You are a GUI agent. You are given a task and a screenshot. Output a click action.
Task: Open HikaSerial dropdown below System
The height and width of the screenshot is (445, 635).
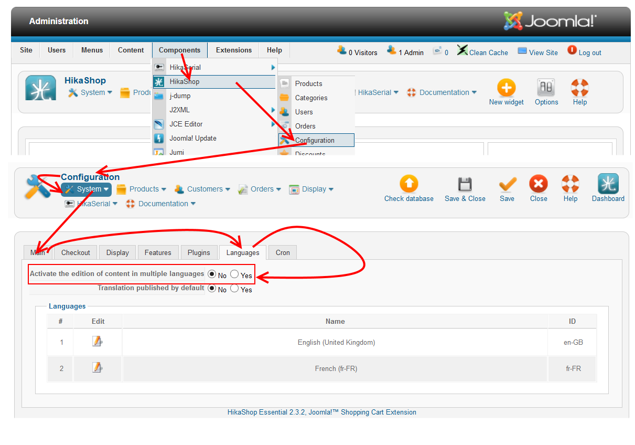(x=91, y=204)
